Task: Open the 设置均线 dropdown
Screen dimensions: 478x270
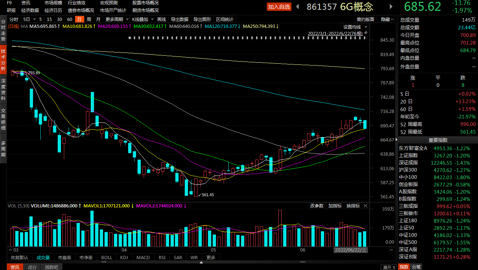Action: click(x=355, y=27)
